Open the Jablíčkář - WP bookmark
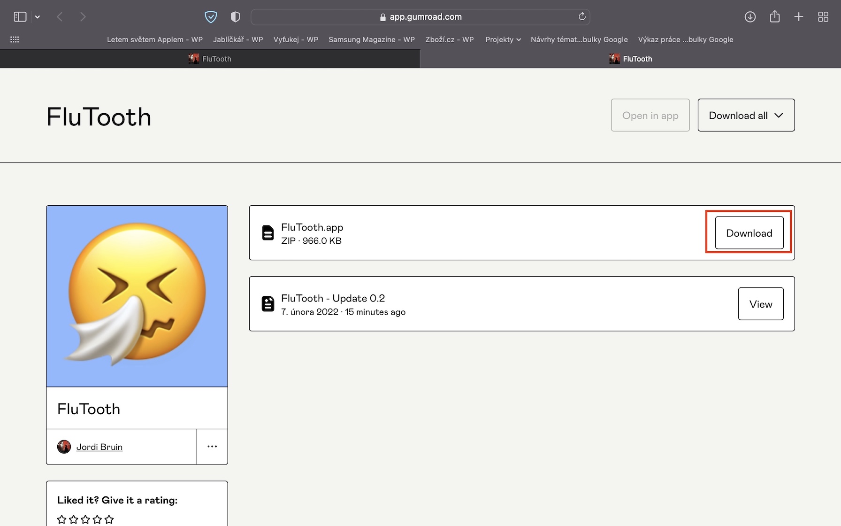 click(x=238, y=39)
